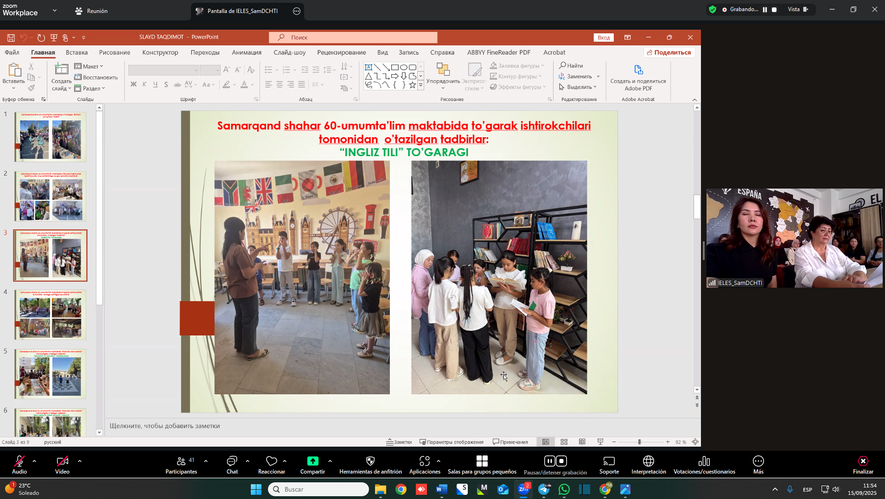This screenshot has width=885, height=499.
Task: Switch to normal view button in status bar
Action: pyautogui.click(x=546, y=442)
